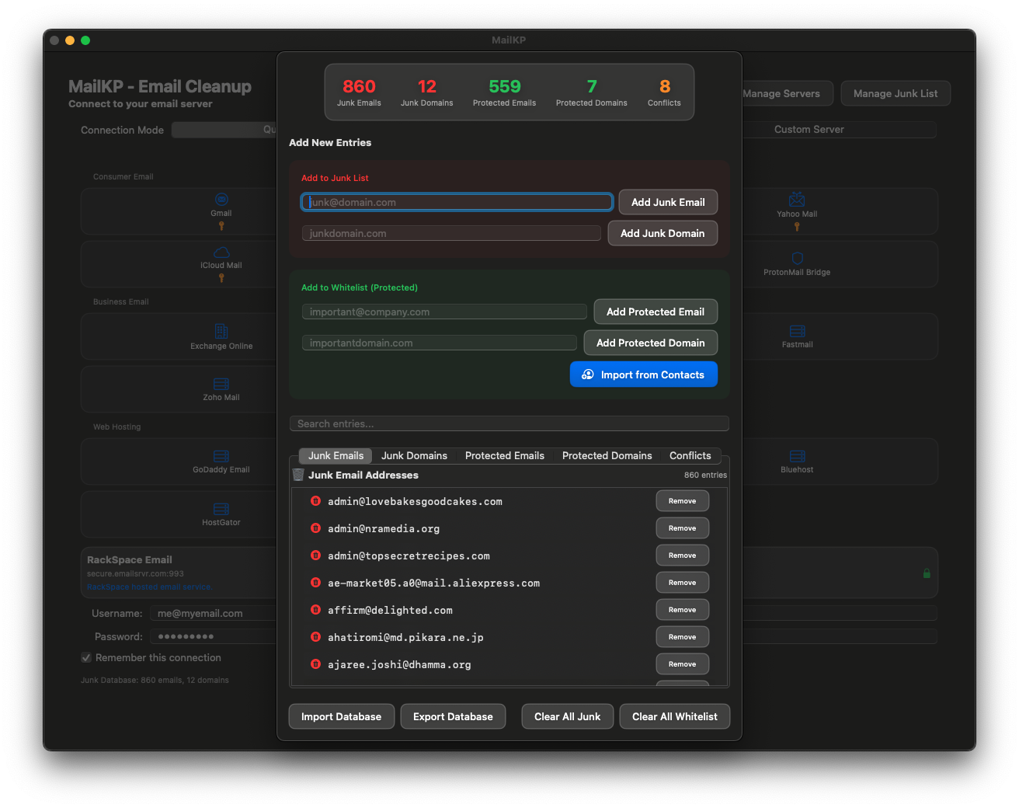Select the GoDaddy Email icon

pyautogui.click(x=221, y=456)
